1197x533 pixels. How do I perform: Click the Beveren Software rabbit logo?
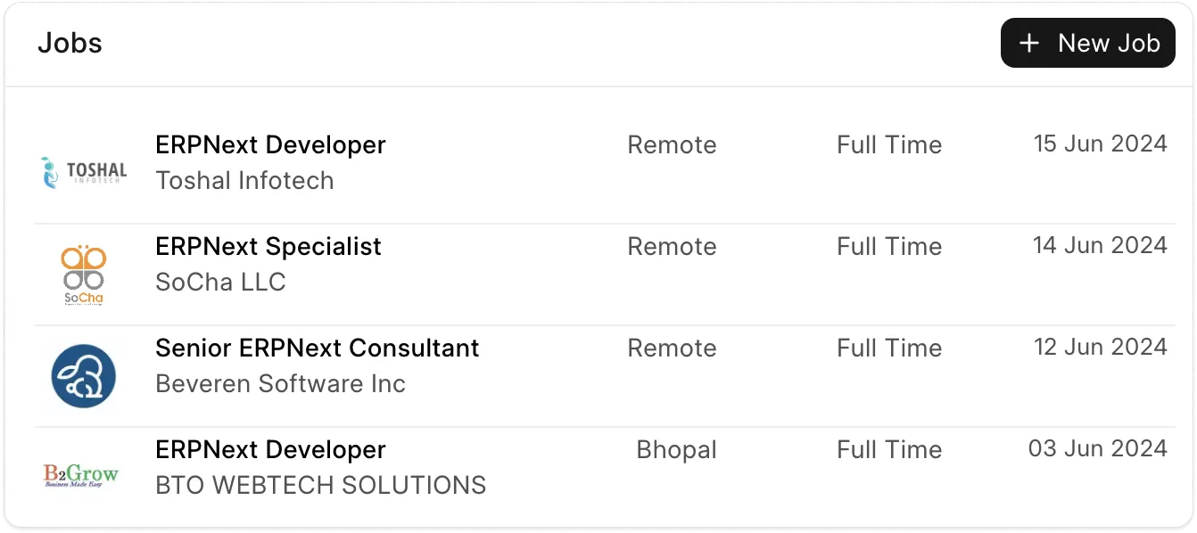tap(84, 376)
